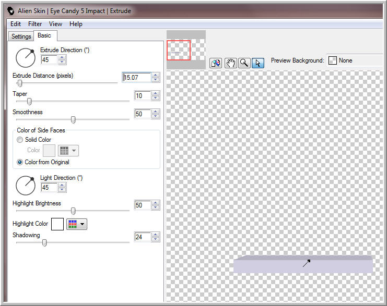The image size is (387, 306).
Task: Decrease Taper with the down arrow
Action: [x=156, y=98]
